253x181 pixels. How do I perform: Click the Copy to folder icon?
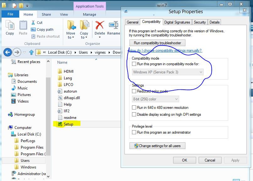coord(85,25)
